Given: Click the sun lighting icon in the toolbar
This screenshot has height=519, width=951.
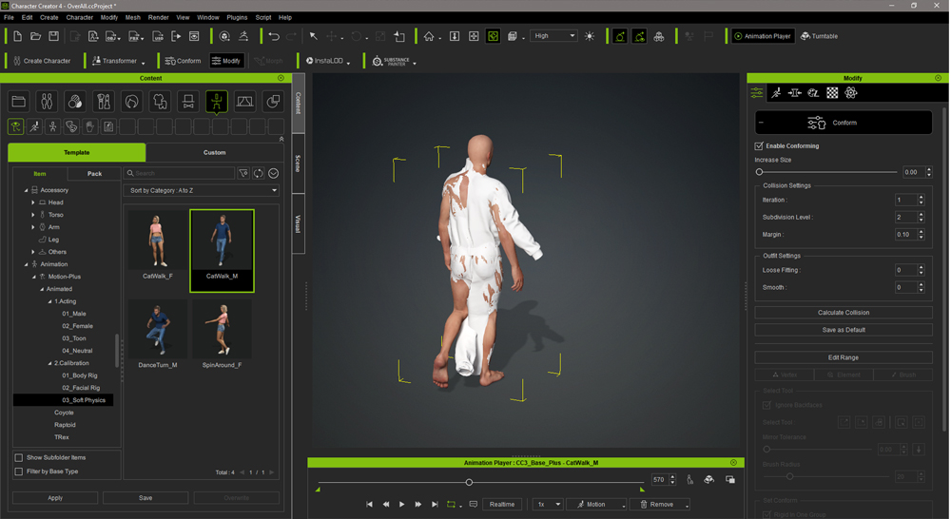Looking at the screenshot, I should pyautogui.click(x=590, y=36).
